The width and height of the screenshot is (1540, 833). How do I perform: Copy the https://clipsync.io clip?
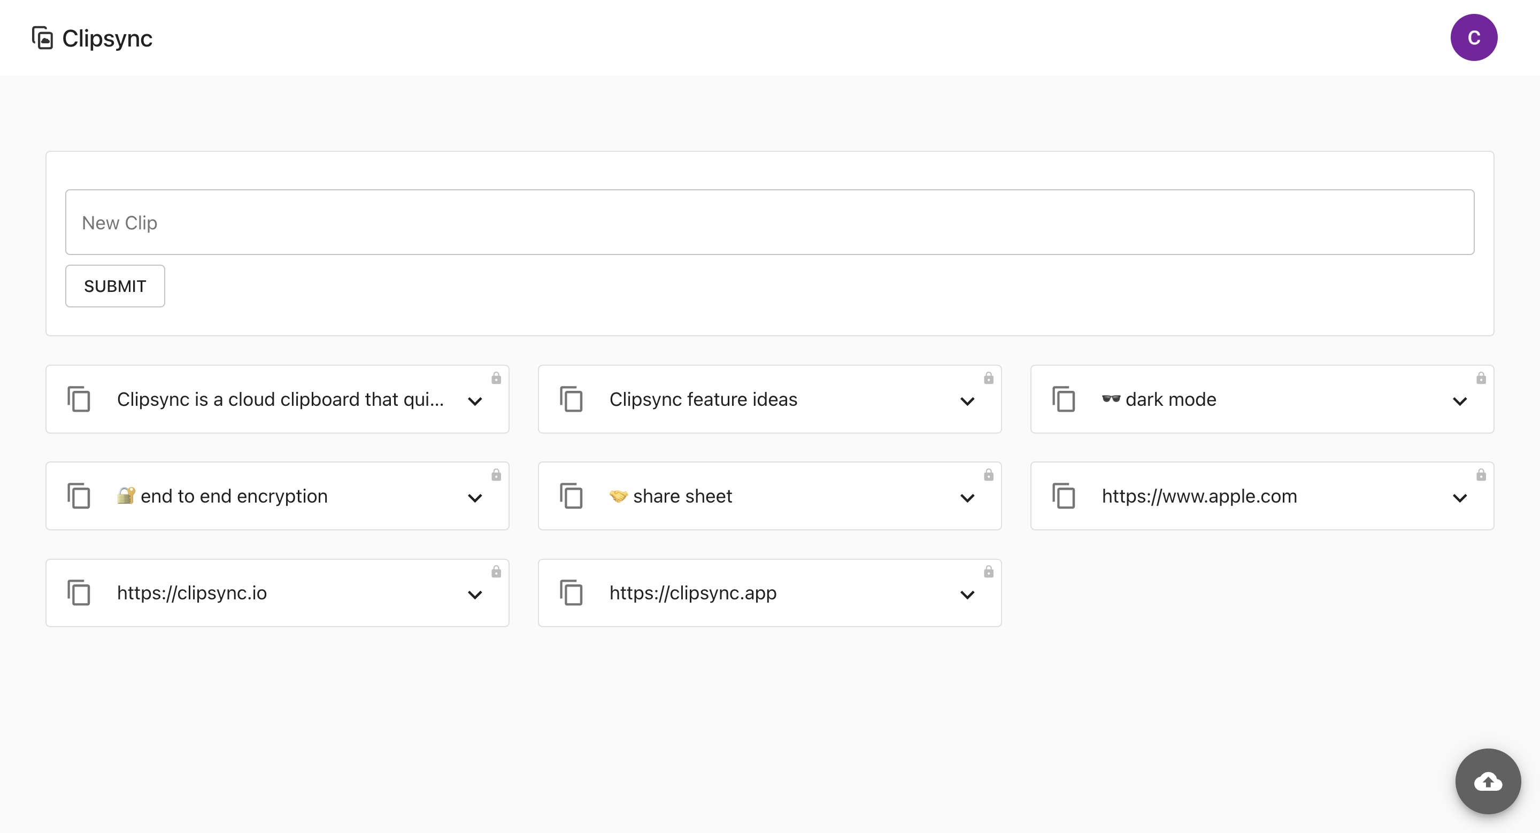coord(79,593)
